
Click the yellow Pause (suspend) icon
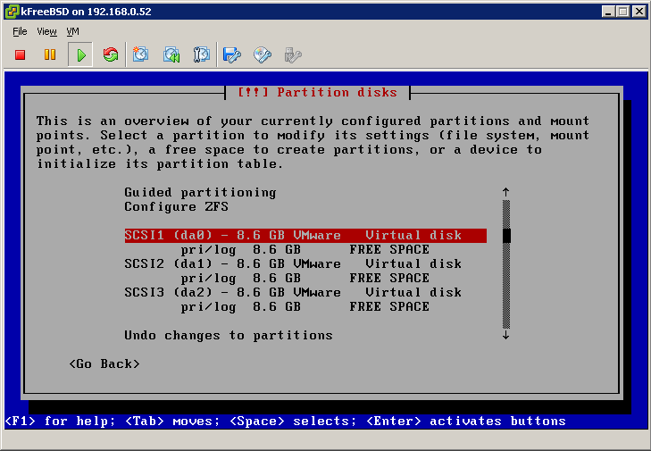click(50, 54)
